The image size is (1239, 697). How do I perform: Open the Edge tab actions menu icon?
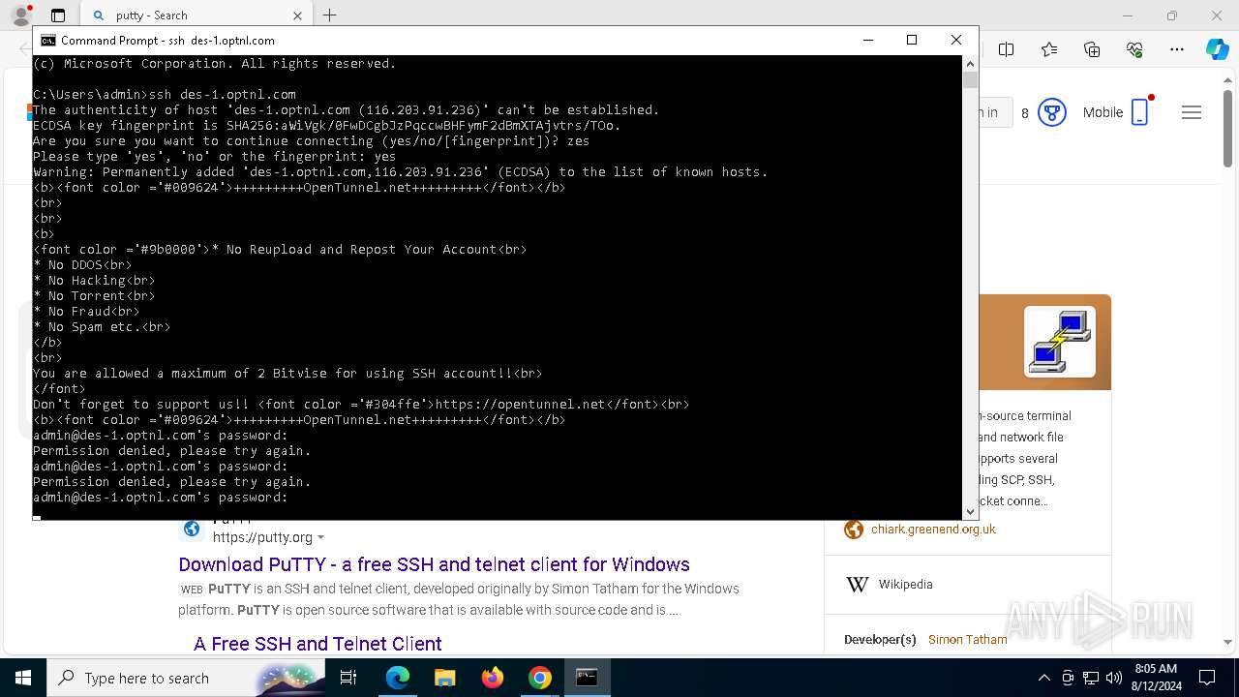[x=58, y=15]
